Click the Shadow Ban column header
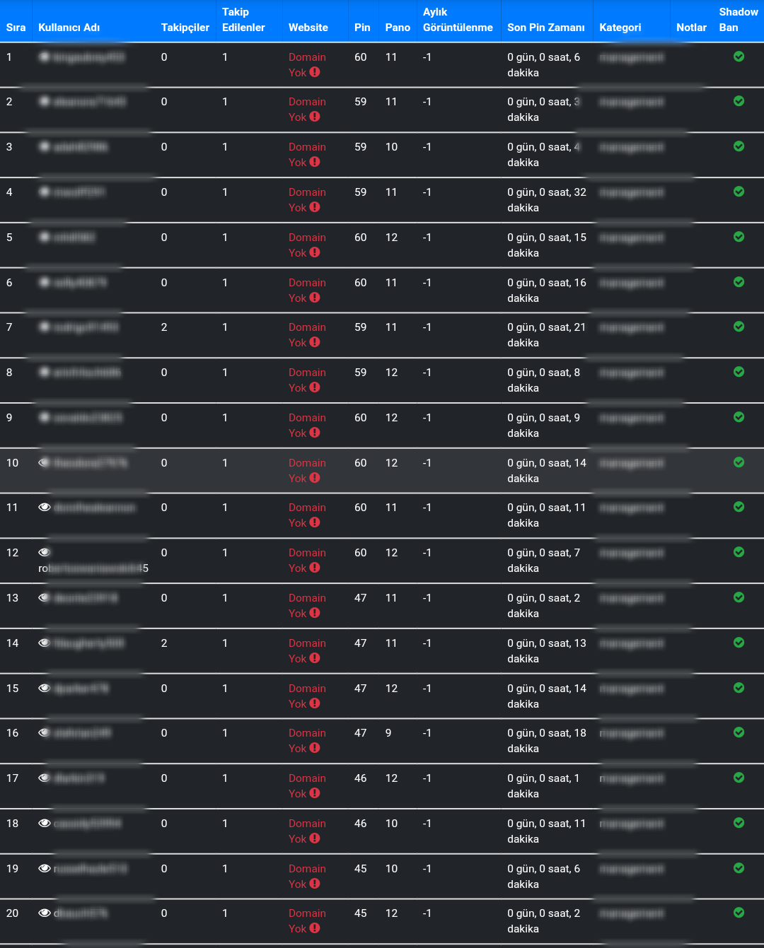764x948 pixels. point(739,20)
